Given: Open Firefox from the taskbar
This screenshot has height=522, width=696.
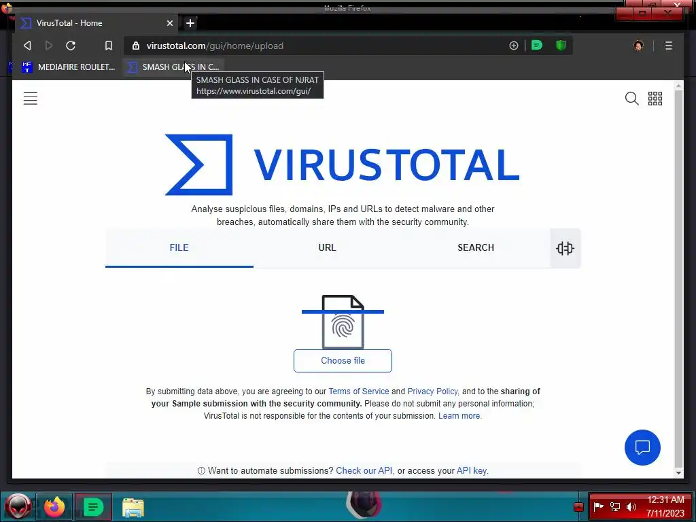Looking at the screenshot, I should (x=54, y=506).
